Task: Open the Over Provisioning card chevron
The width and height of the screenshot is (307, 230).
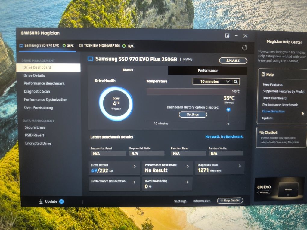Action: click(188, 182)
